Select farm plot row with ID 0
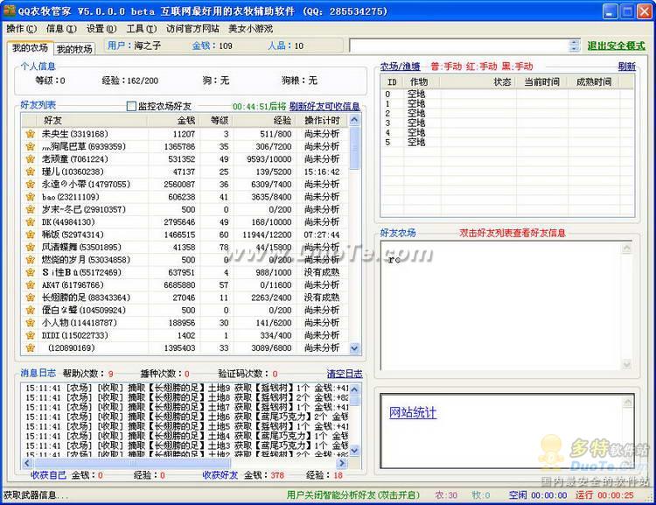The width and height of the screenshot is (656, 505). pos(506,94)
